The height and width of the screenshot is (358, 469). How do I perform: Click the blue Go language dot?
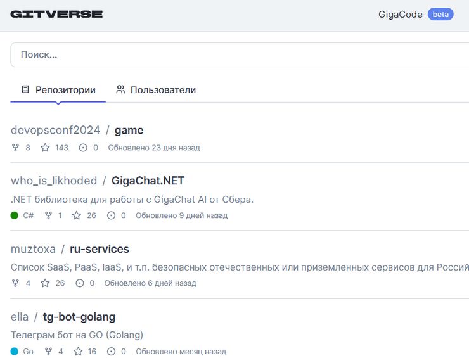[15, 351]
